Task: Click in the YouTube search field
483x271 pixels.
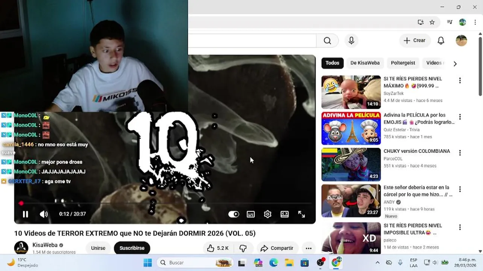Action: click(252, 41)
